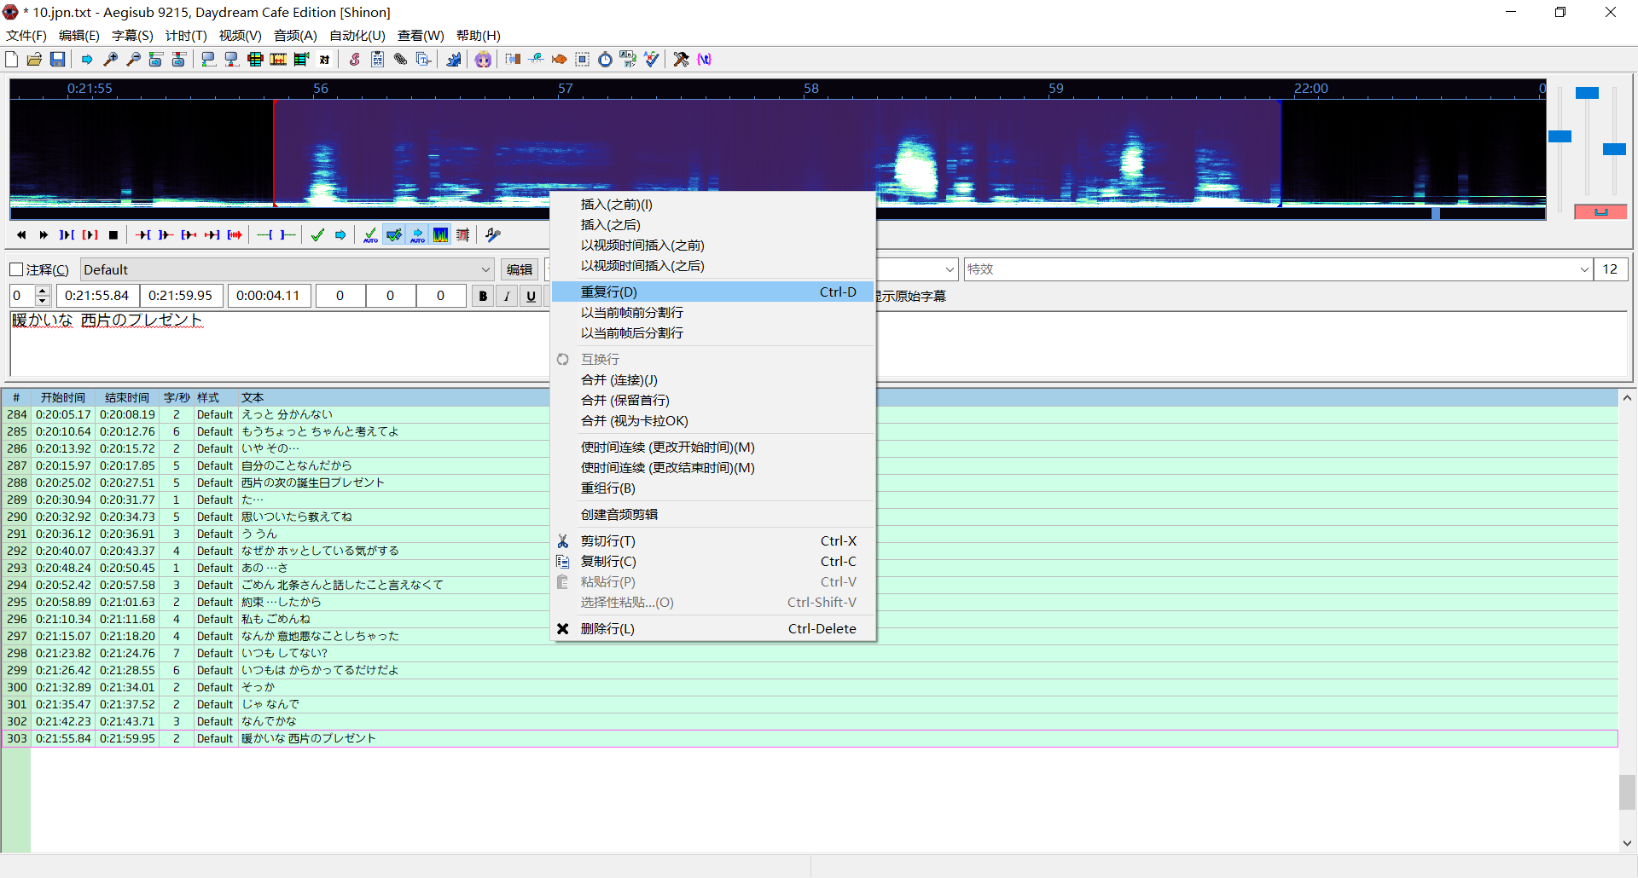Click the start time field 0:21:55.84
This screenshot has height=878, width=1638.
(x=97, y=296)
